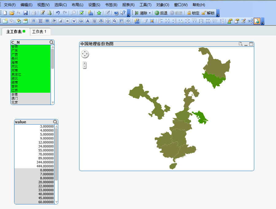Activate the context help cursor icon
276x209 pixels.
click(123, 13)
